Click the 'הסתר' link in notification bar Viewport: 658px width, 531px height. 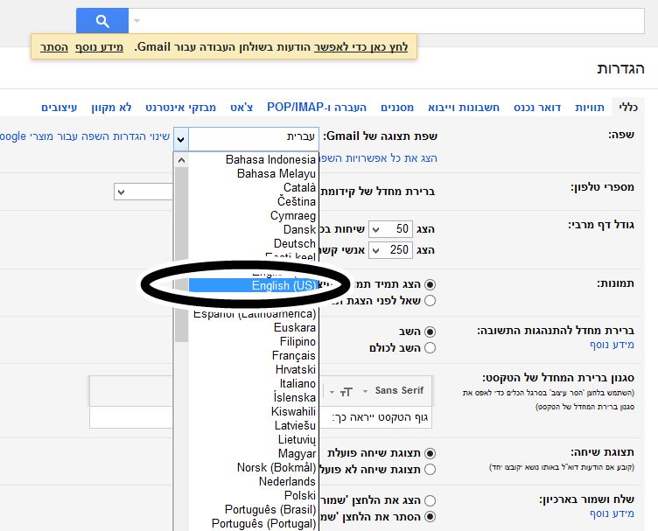coord(53,46)
